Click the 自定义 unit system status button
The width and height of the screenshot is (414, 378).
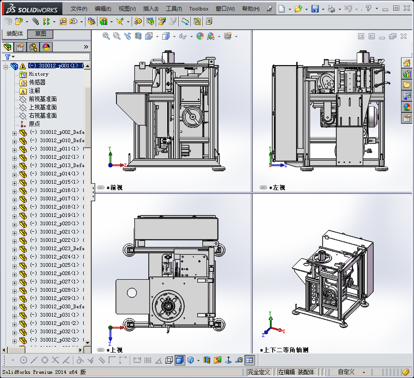[x=346, y=372]
